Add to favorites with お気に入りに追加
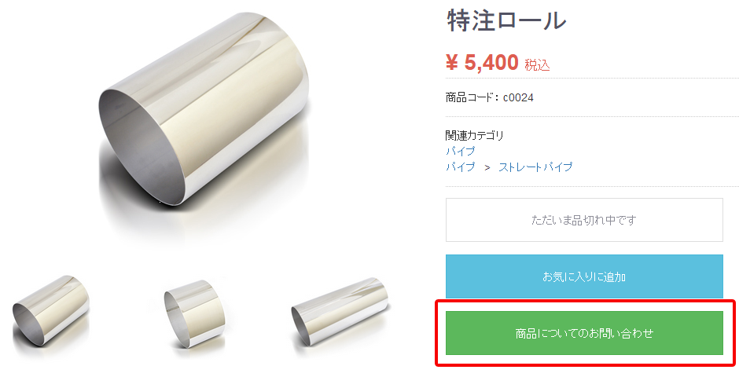 (584, 276)
